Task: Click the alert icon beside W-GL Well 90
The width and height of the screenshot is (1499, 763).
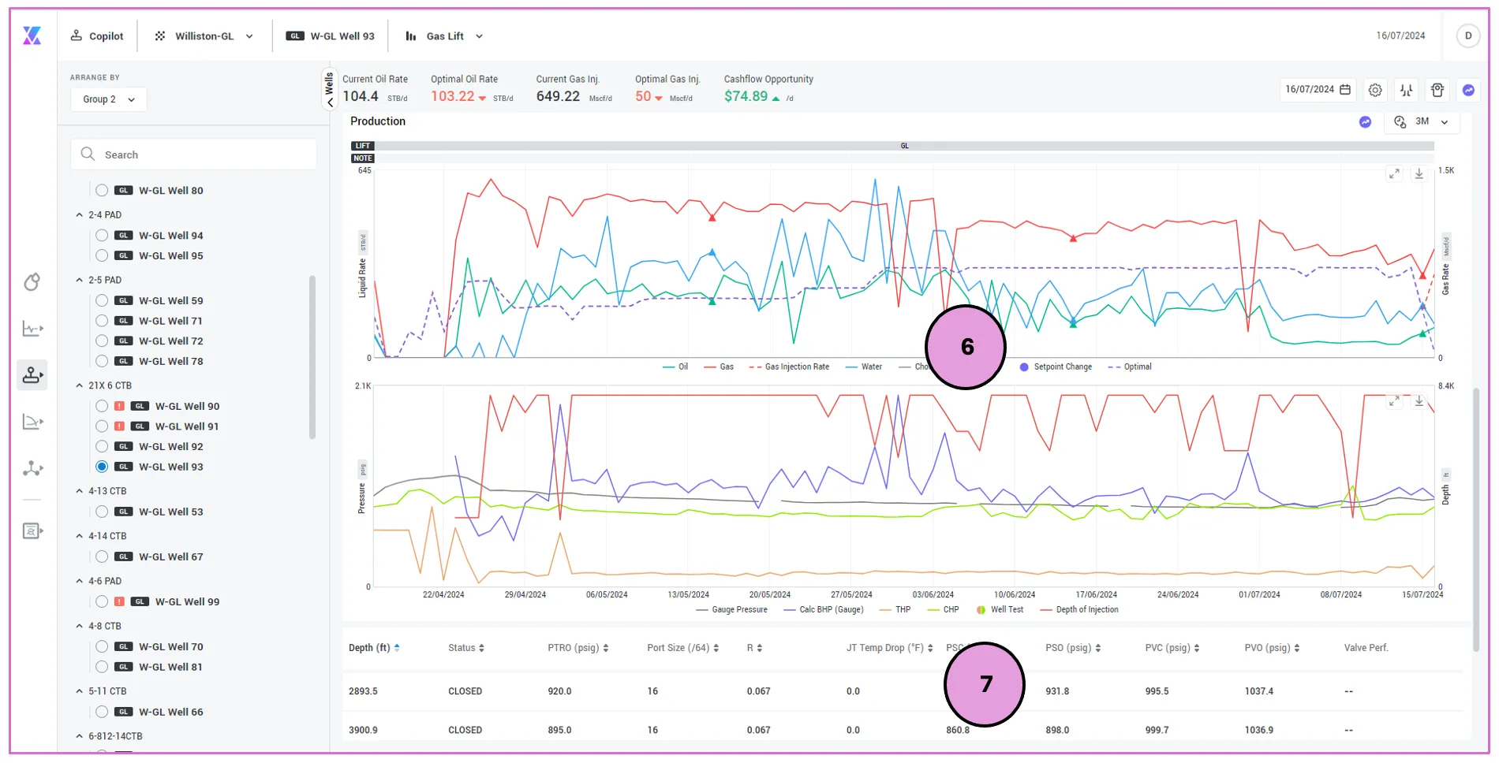Action: (x=119, y=406)
